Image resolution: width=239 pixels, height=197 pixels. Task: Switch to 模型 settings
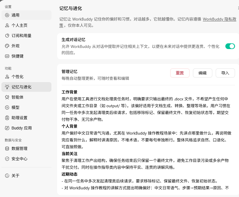26,107
